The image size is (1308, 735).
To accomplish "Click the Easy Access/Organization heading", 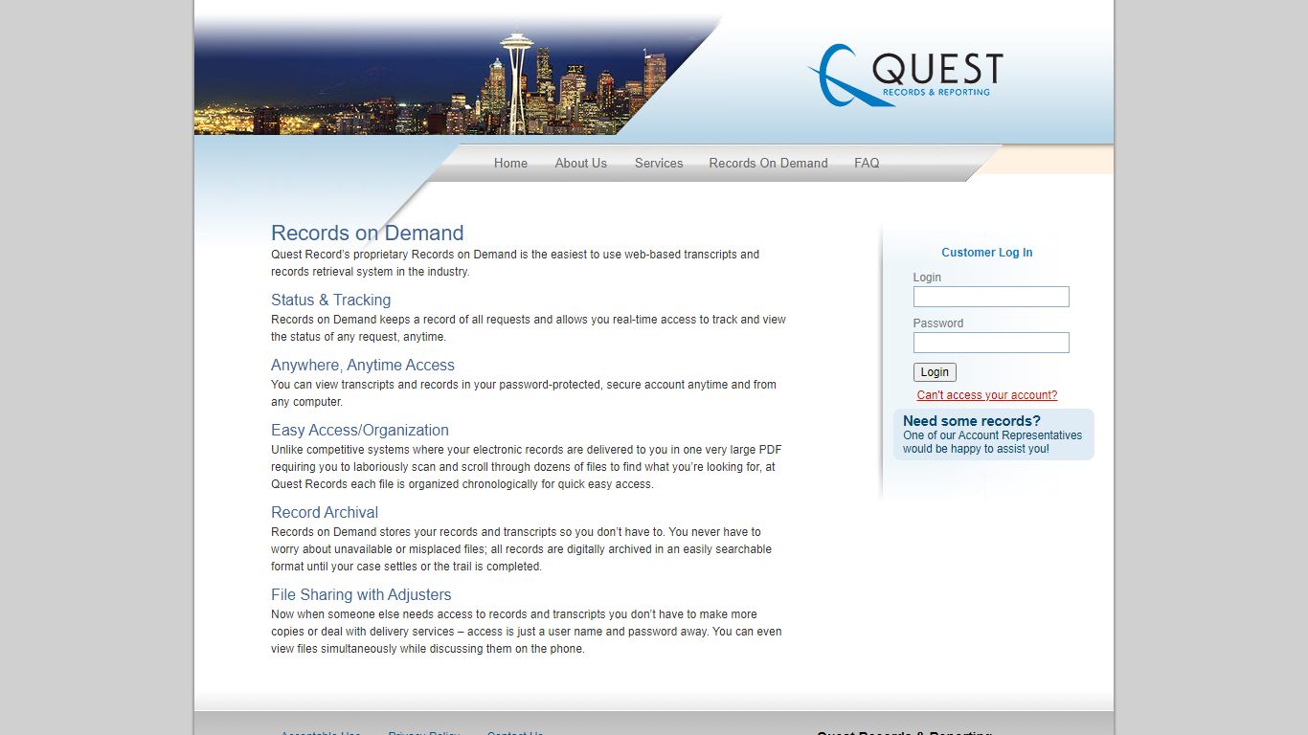I will (359, 430).
